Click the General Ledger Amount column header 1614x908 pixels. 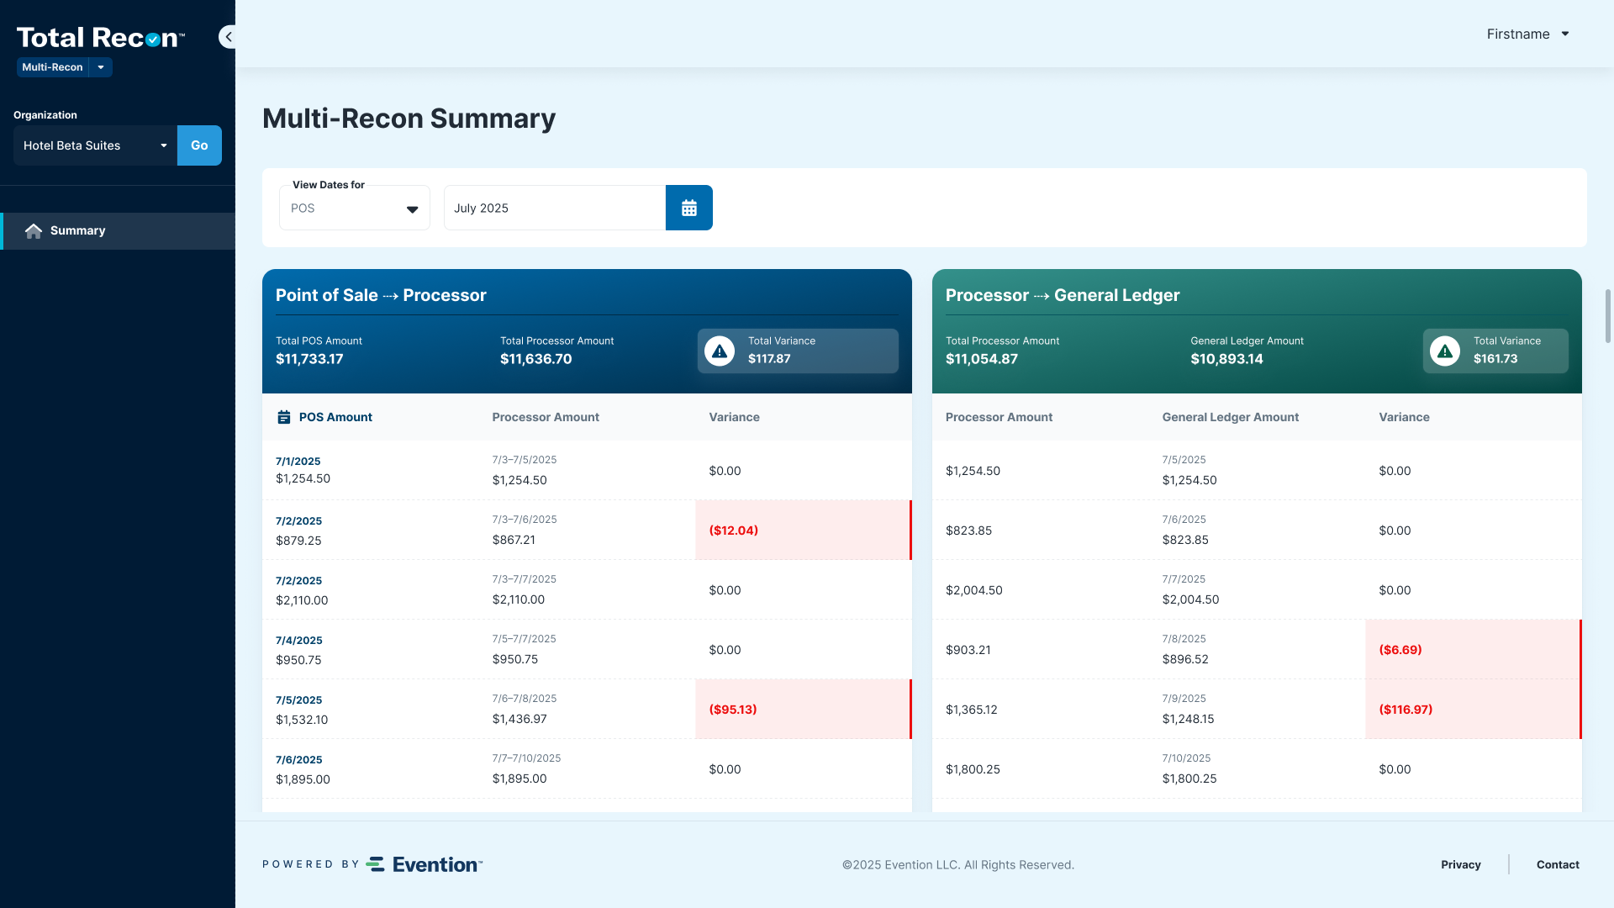coord(1231,417)
